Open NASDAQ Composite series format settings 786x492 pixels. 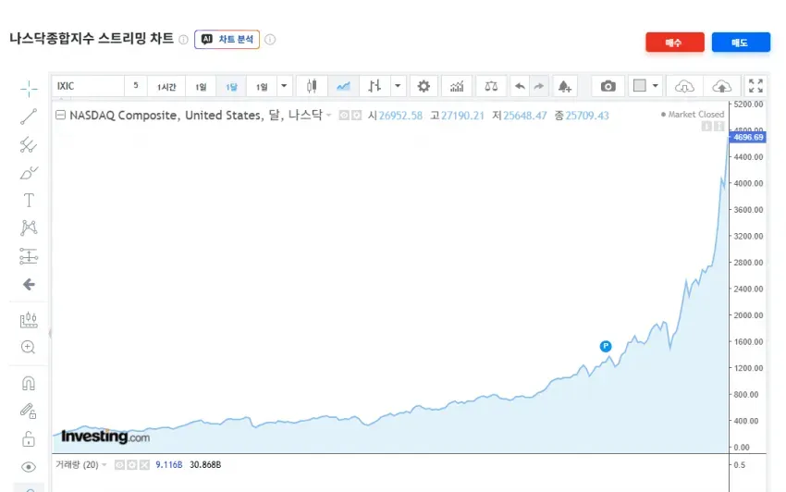(356, 116)
